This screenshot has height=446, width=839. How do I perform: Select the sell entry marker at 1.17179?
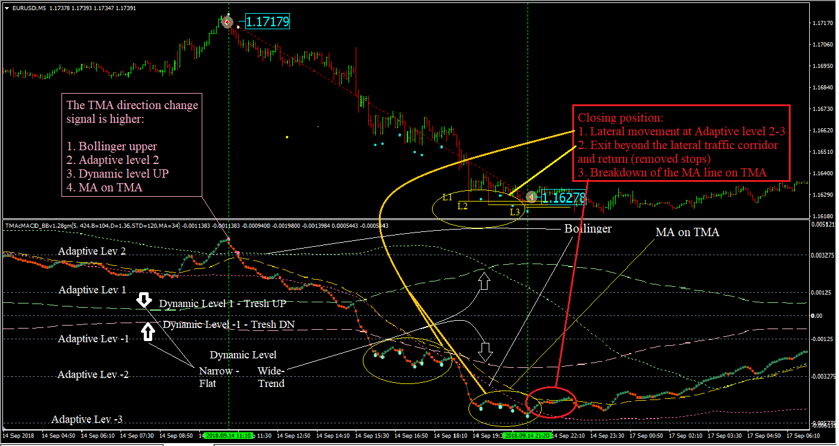[227, 22]
